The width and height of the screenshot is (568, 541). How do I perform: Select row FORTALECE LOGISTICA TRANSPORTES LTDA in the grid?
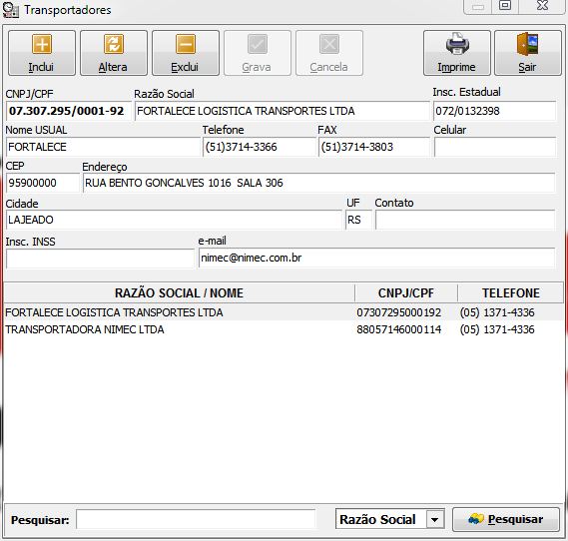coord(284,312)
